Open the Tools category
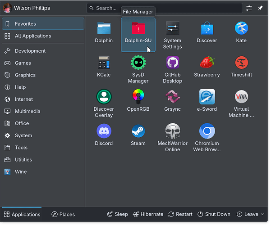The width and height of the screenshot is (271, 225). 43,148
